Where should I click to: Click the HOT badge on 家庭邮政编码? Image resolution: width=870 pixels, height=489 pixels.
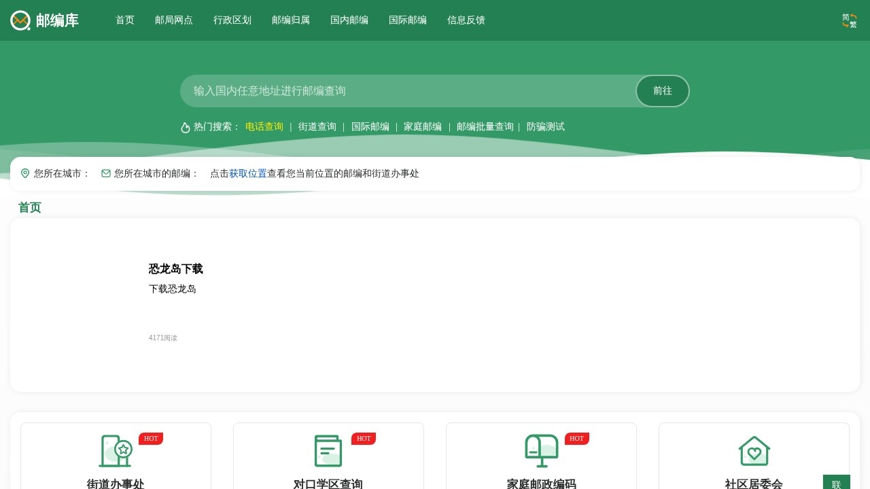pos(577,439)
